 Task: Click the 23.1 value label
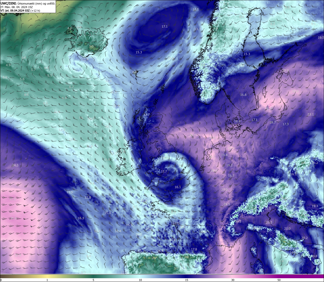click(x=311, y=115)
